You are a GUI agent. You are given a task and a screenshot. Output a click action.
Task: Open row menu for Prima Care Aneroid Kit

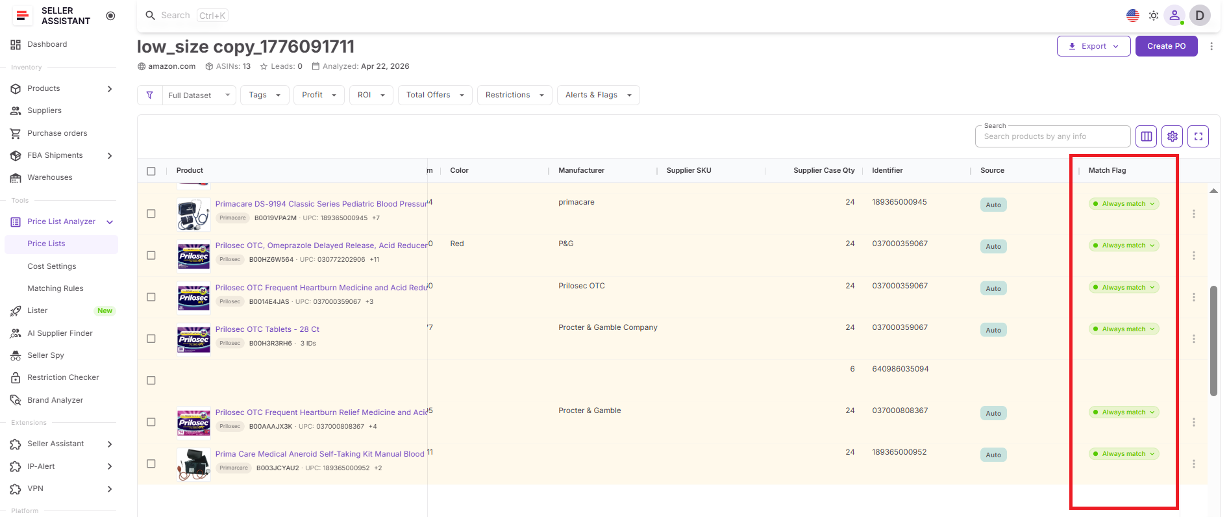pos(1194,464)
